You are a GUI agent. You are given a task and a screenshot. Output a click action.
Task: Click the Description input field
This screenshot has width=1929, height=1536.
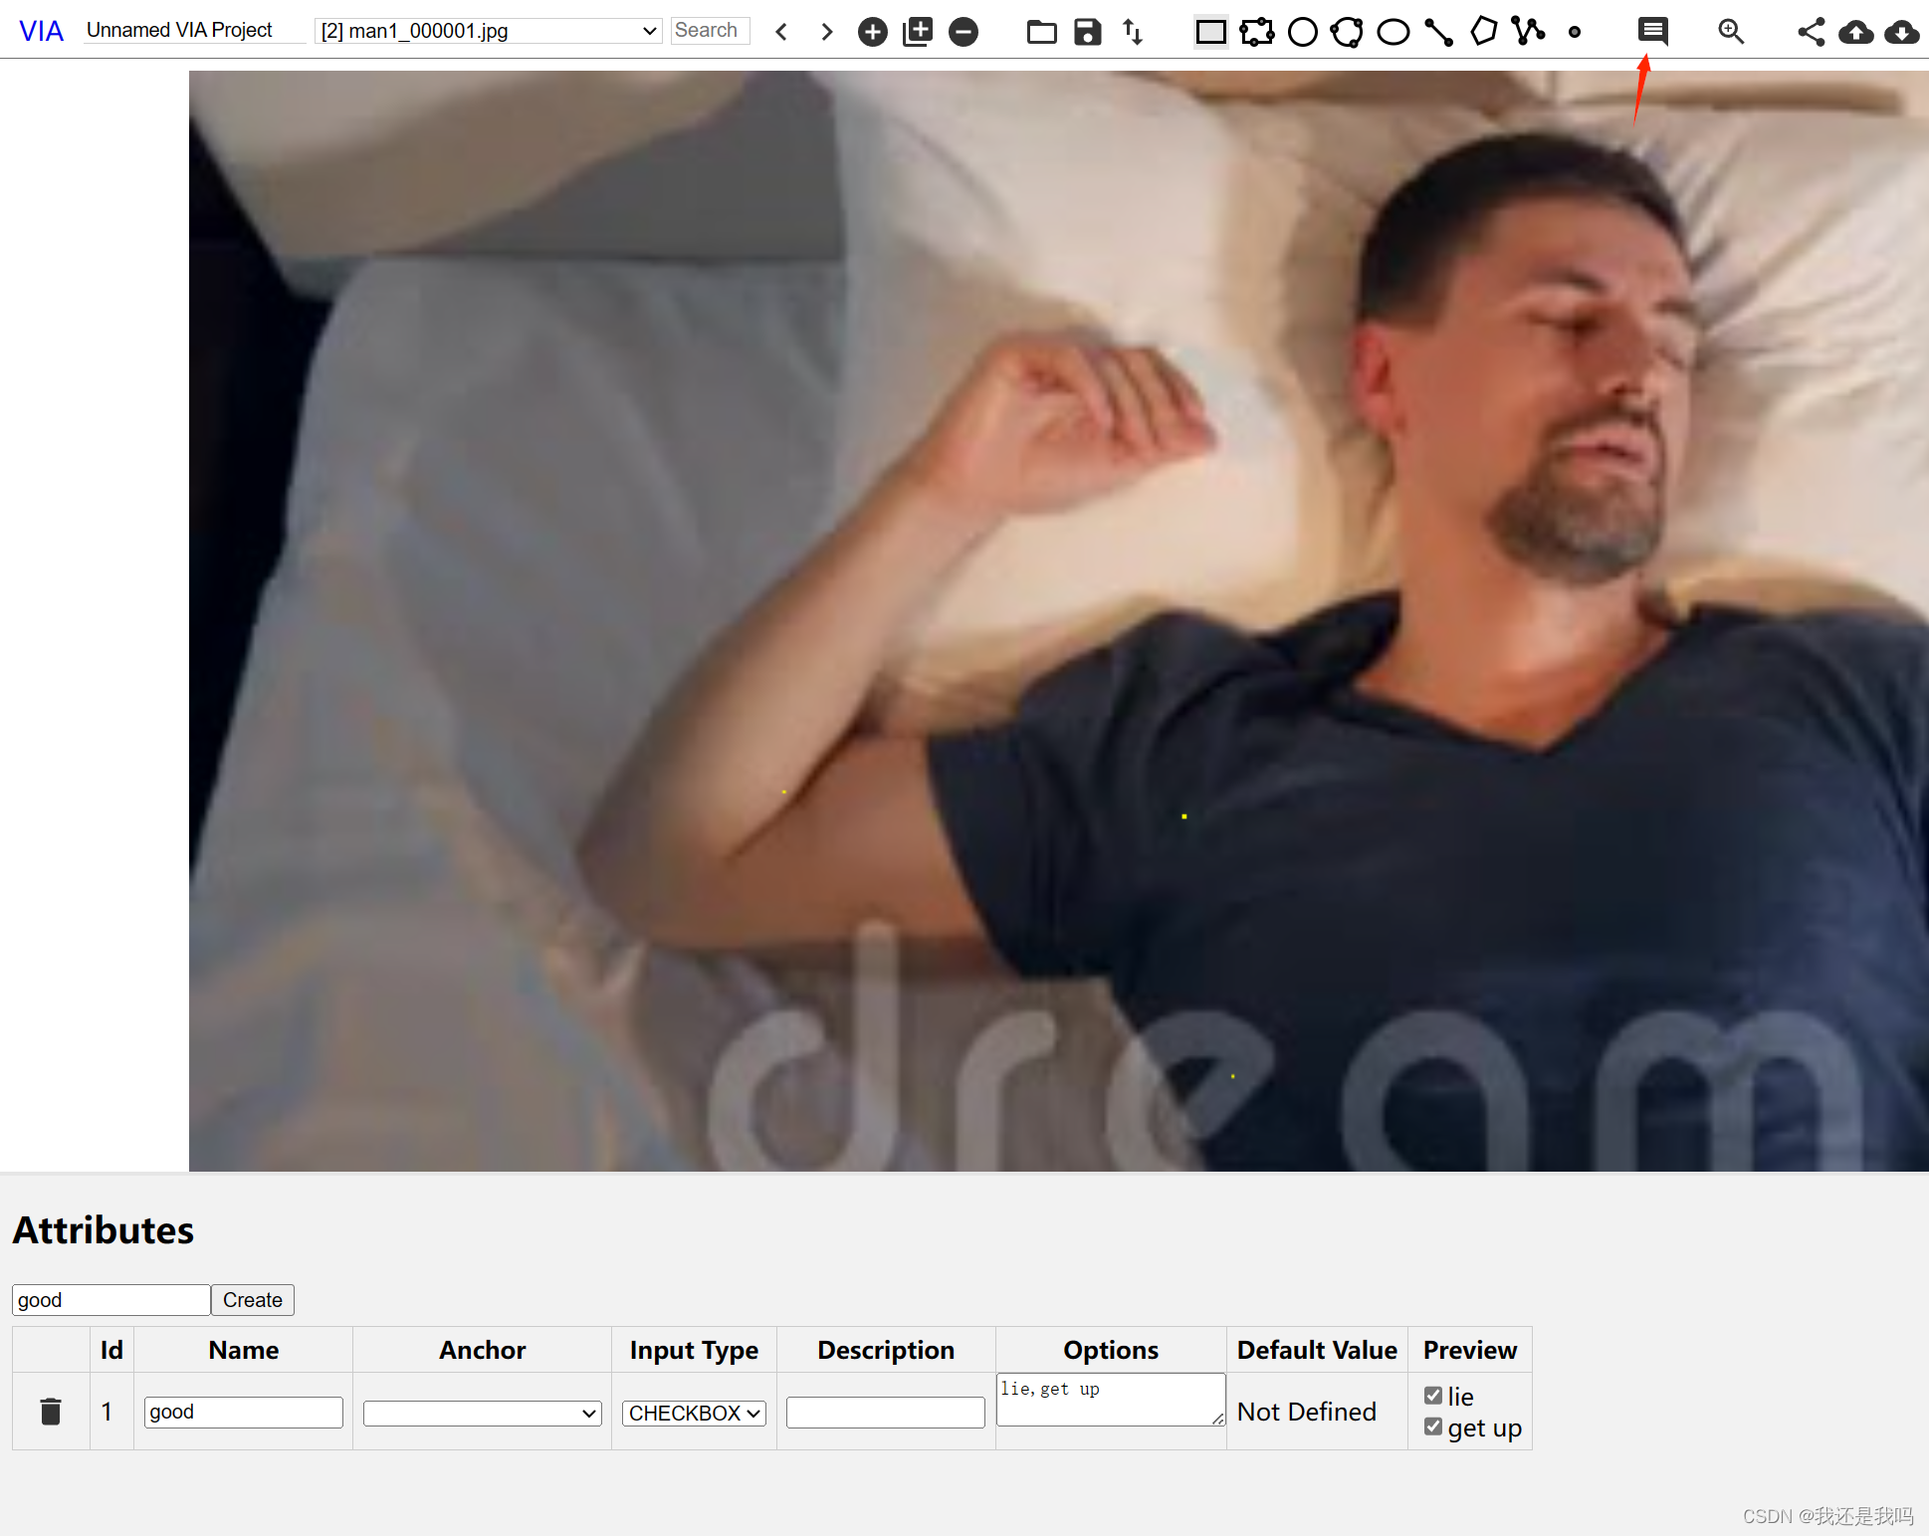pyautogui.click(x=885, y=1413)
